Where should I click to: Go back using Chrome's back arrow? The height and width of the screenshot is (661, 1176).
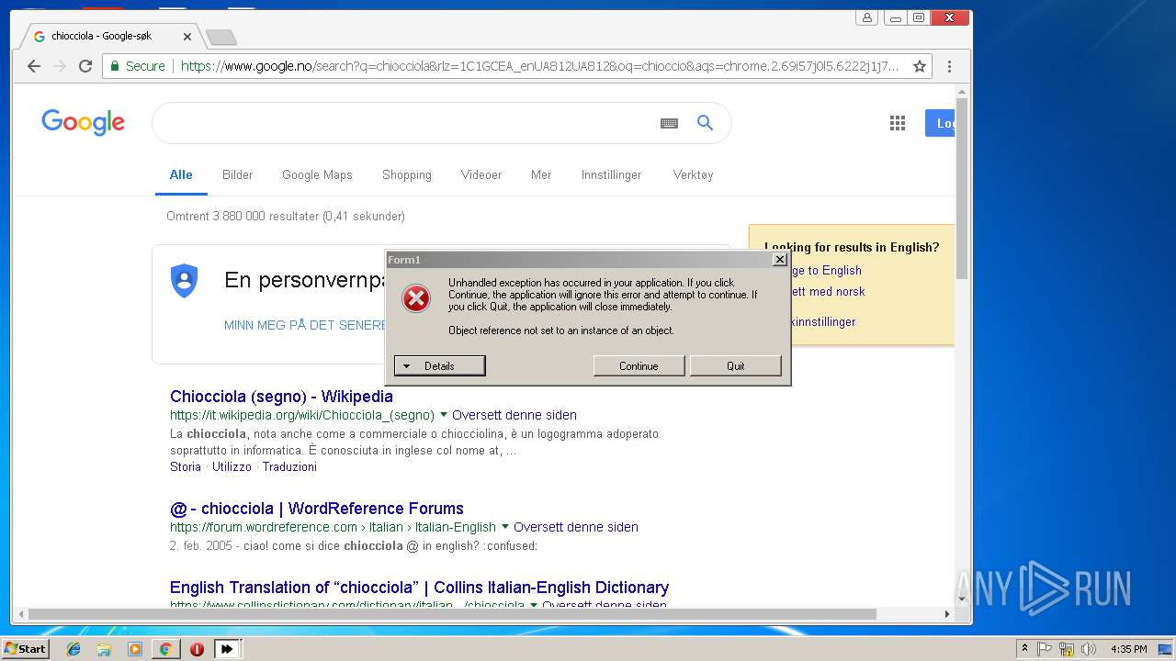[x=34, y=66]
